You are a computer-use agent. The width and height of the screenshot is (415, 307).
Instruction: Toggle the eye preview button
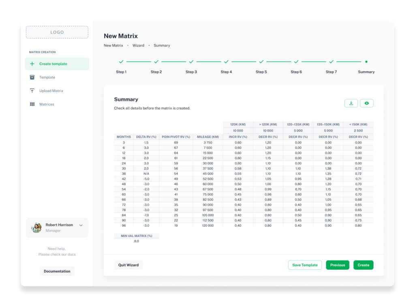tap(366, 103)
